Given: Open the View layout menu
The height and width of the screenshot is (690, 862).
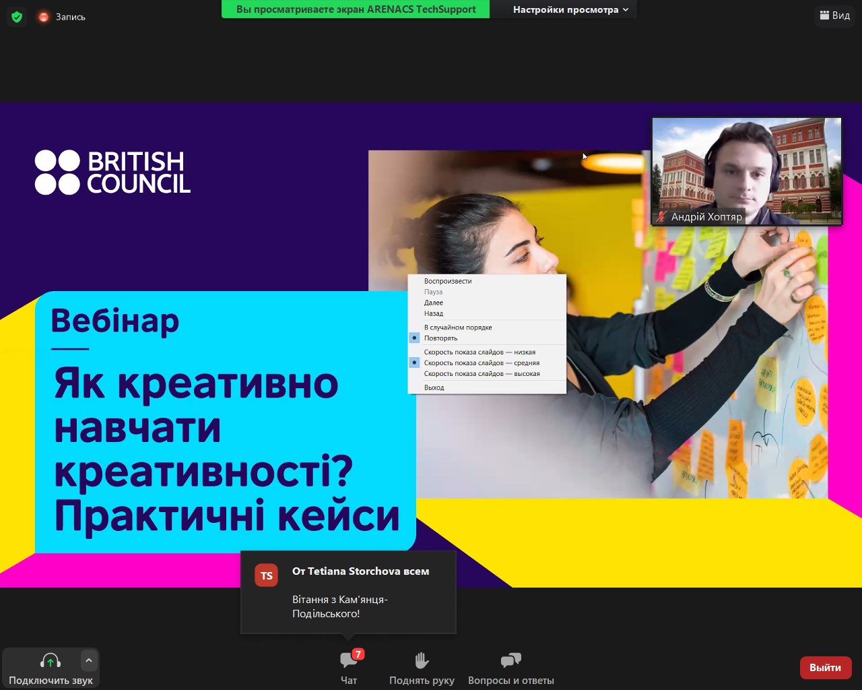Looking at the screenshot, I should 834,15.
